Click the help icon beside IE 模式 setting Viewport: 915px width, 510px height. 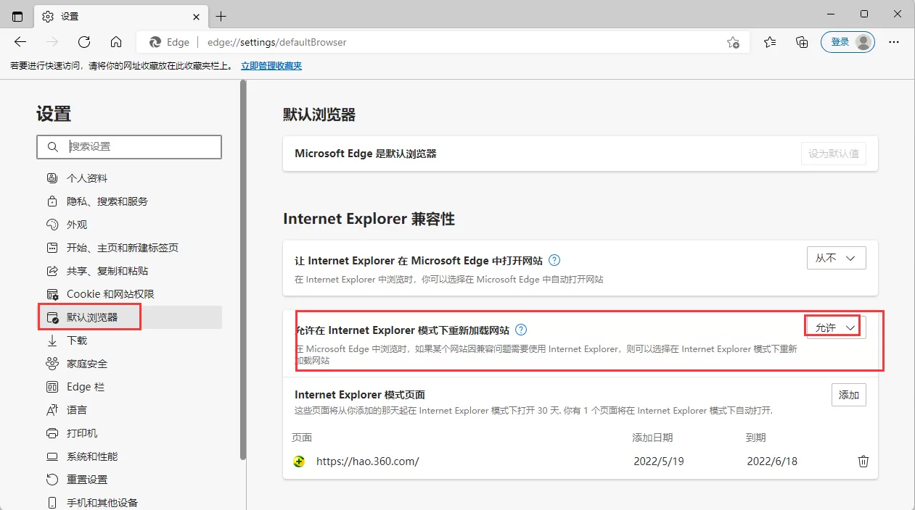[x=520, y=330]
